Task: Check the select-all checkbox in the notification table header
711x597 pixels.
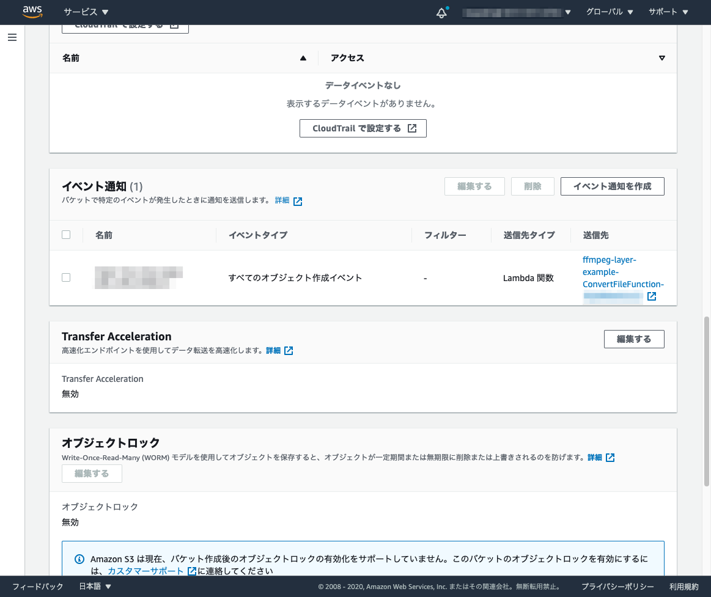Action: 66,234
